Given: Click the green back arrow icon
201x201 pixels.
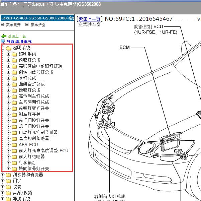Looking at the screenshot, I should (x=4, y=36).
